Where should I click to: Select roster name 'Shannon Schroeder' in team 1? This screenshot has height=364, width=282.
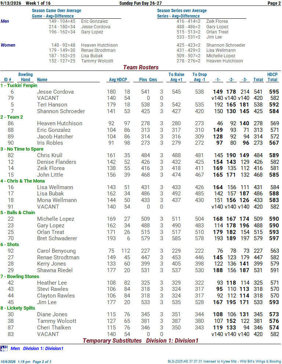pos(61,111)
